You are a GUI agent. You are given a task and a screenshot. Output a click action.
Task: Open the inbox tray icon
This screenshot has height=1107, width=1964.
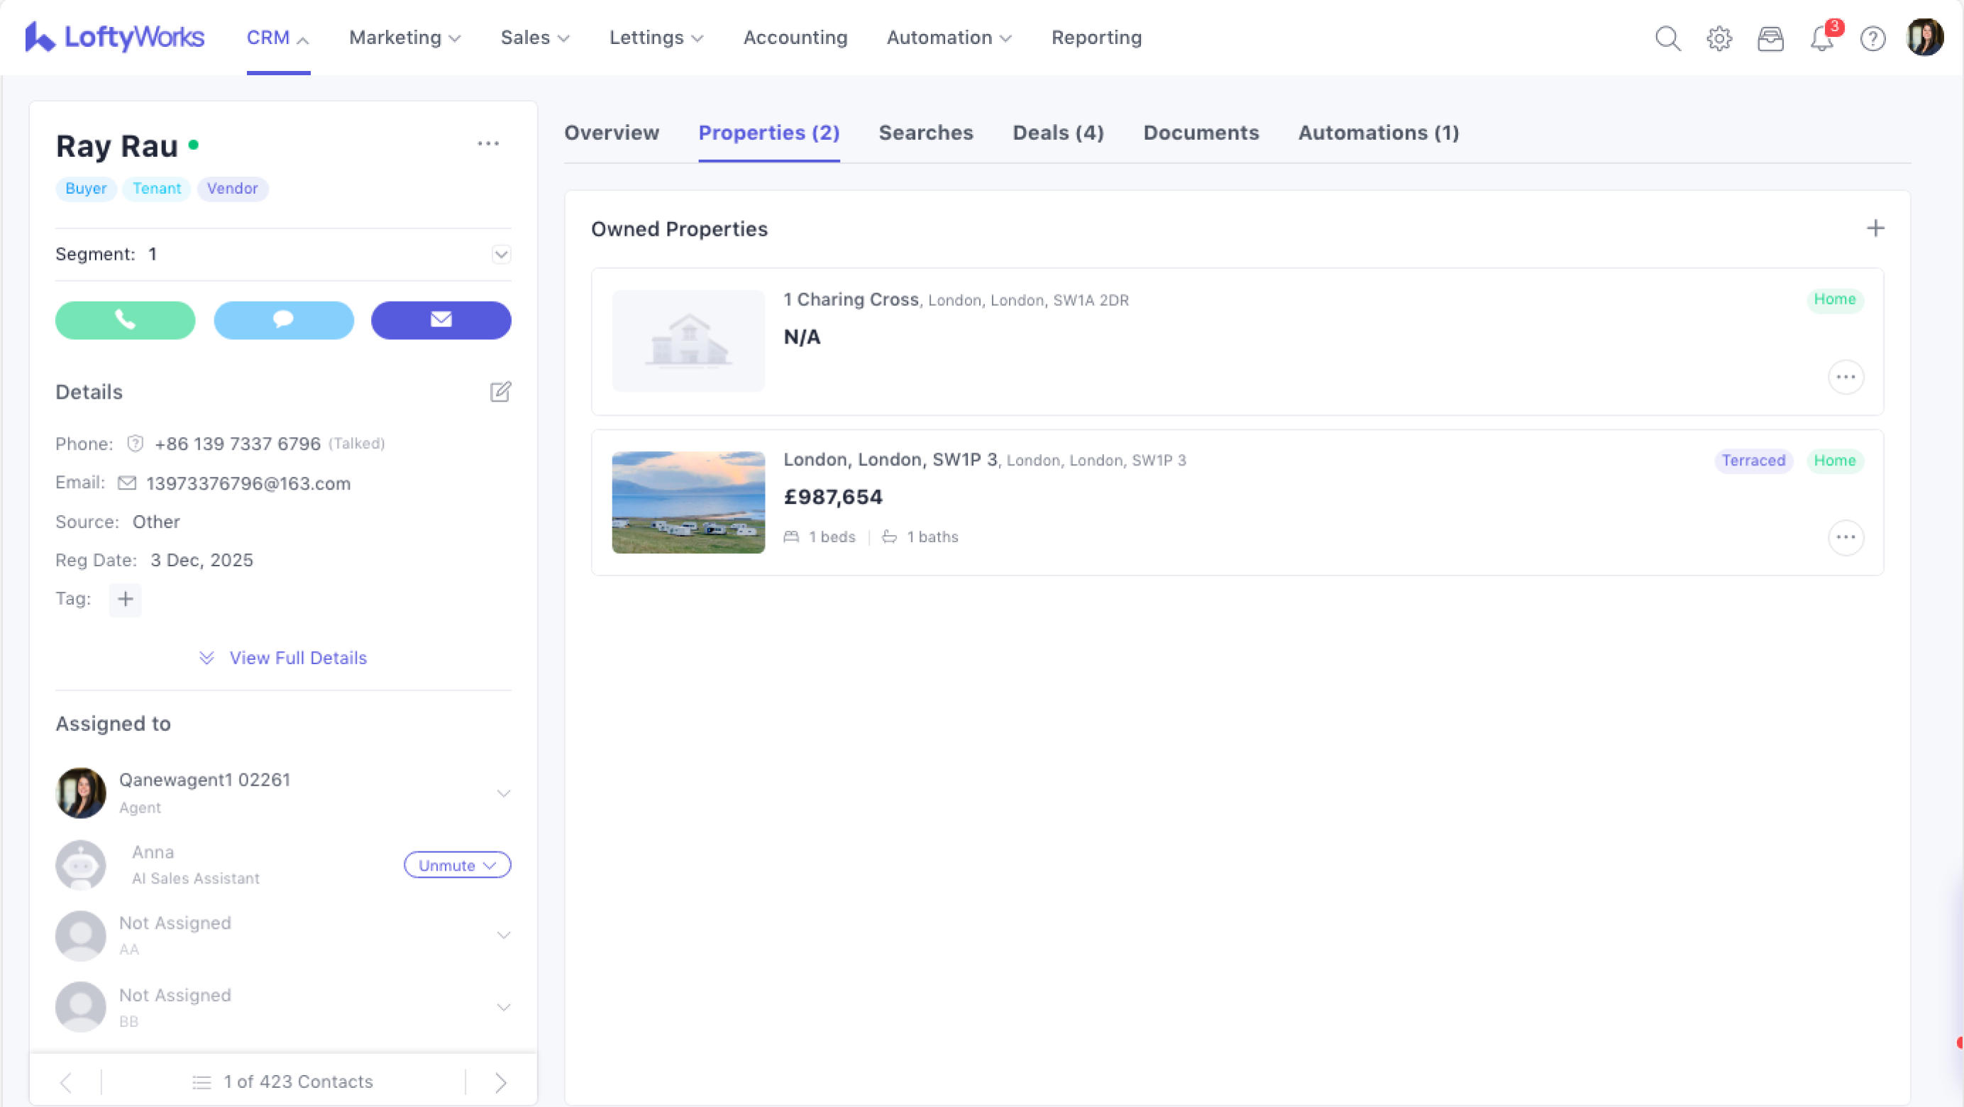[x=1770, y=38]
